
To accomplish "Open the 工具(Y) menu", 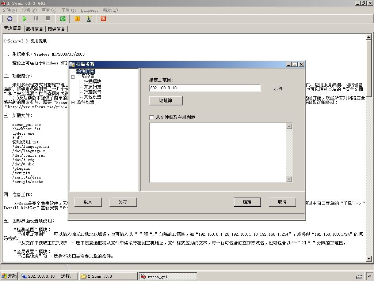I will tap(69, 10).
